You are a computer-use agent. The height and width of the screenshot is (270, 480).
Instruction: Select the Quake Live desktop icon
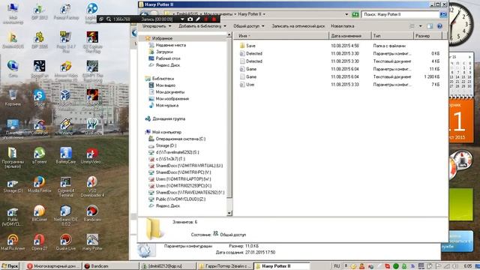pyautogui.click(x=66, y=242)
